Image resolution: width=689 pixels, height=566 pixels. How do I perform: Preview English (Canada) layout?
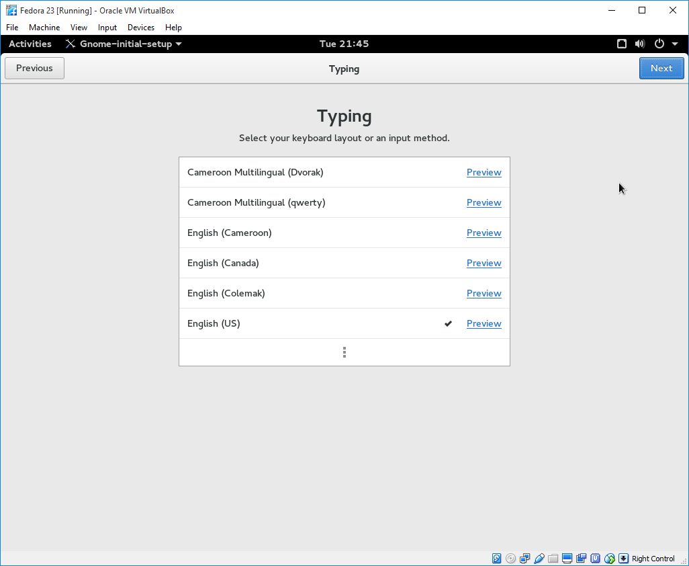484,263
